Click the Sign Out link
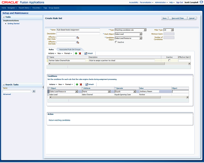 pyautogui.click(x=179, y=2)
